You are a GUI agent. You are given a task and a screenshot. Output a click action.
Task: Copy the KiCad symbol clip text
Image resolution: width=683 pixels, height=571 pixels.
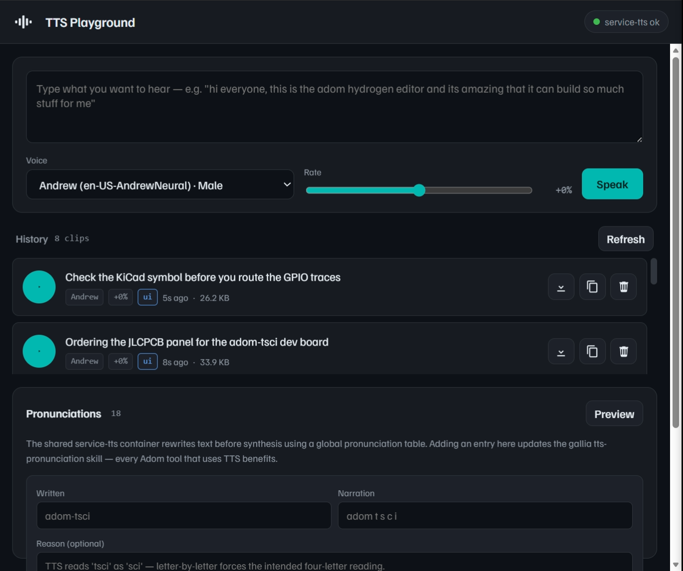pyautogui.click(x=592, y=287)
